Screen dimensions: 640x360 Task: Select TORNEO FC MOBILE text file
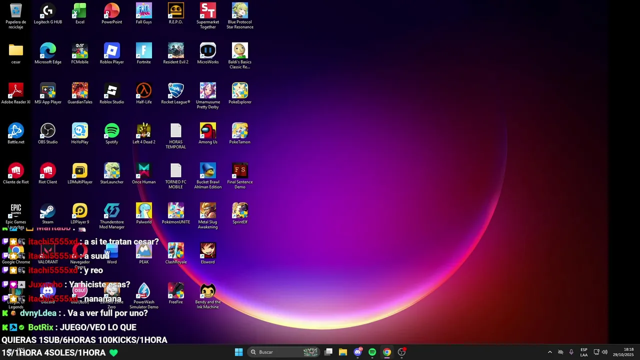(176, 176)
